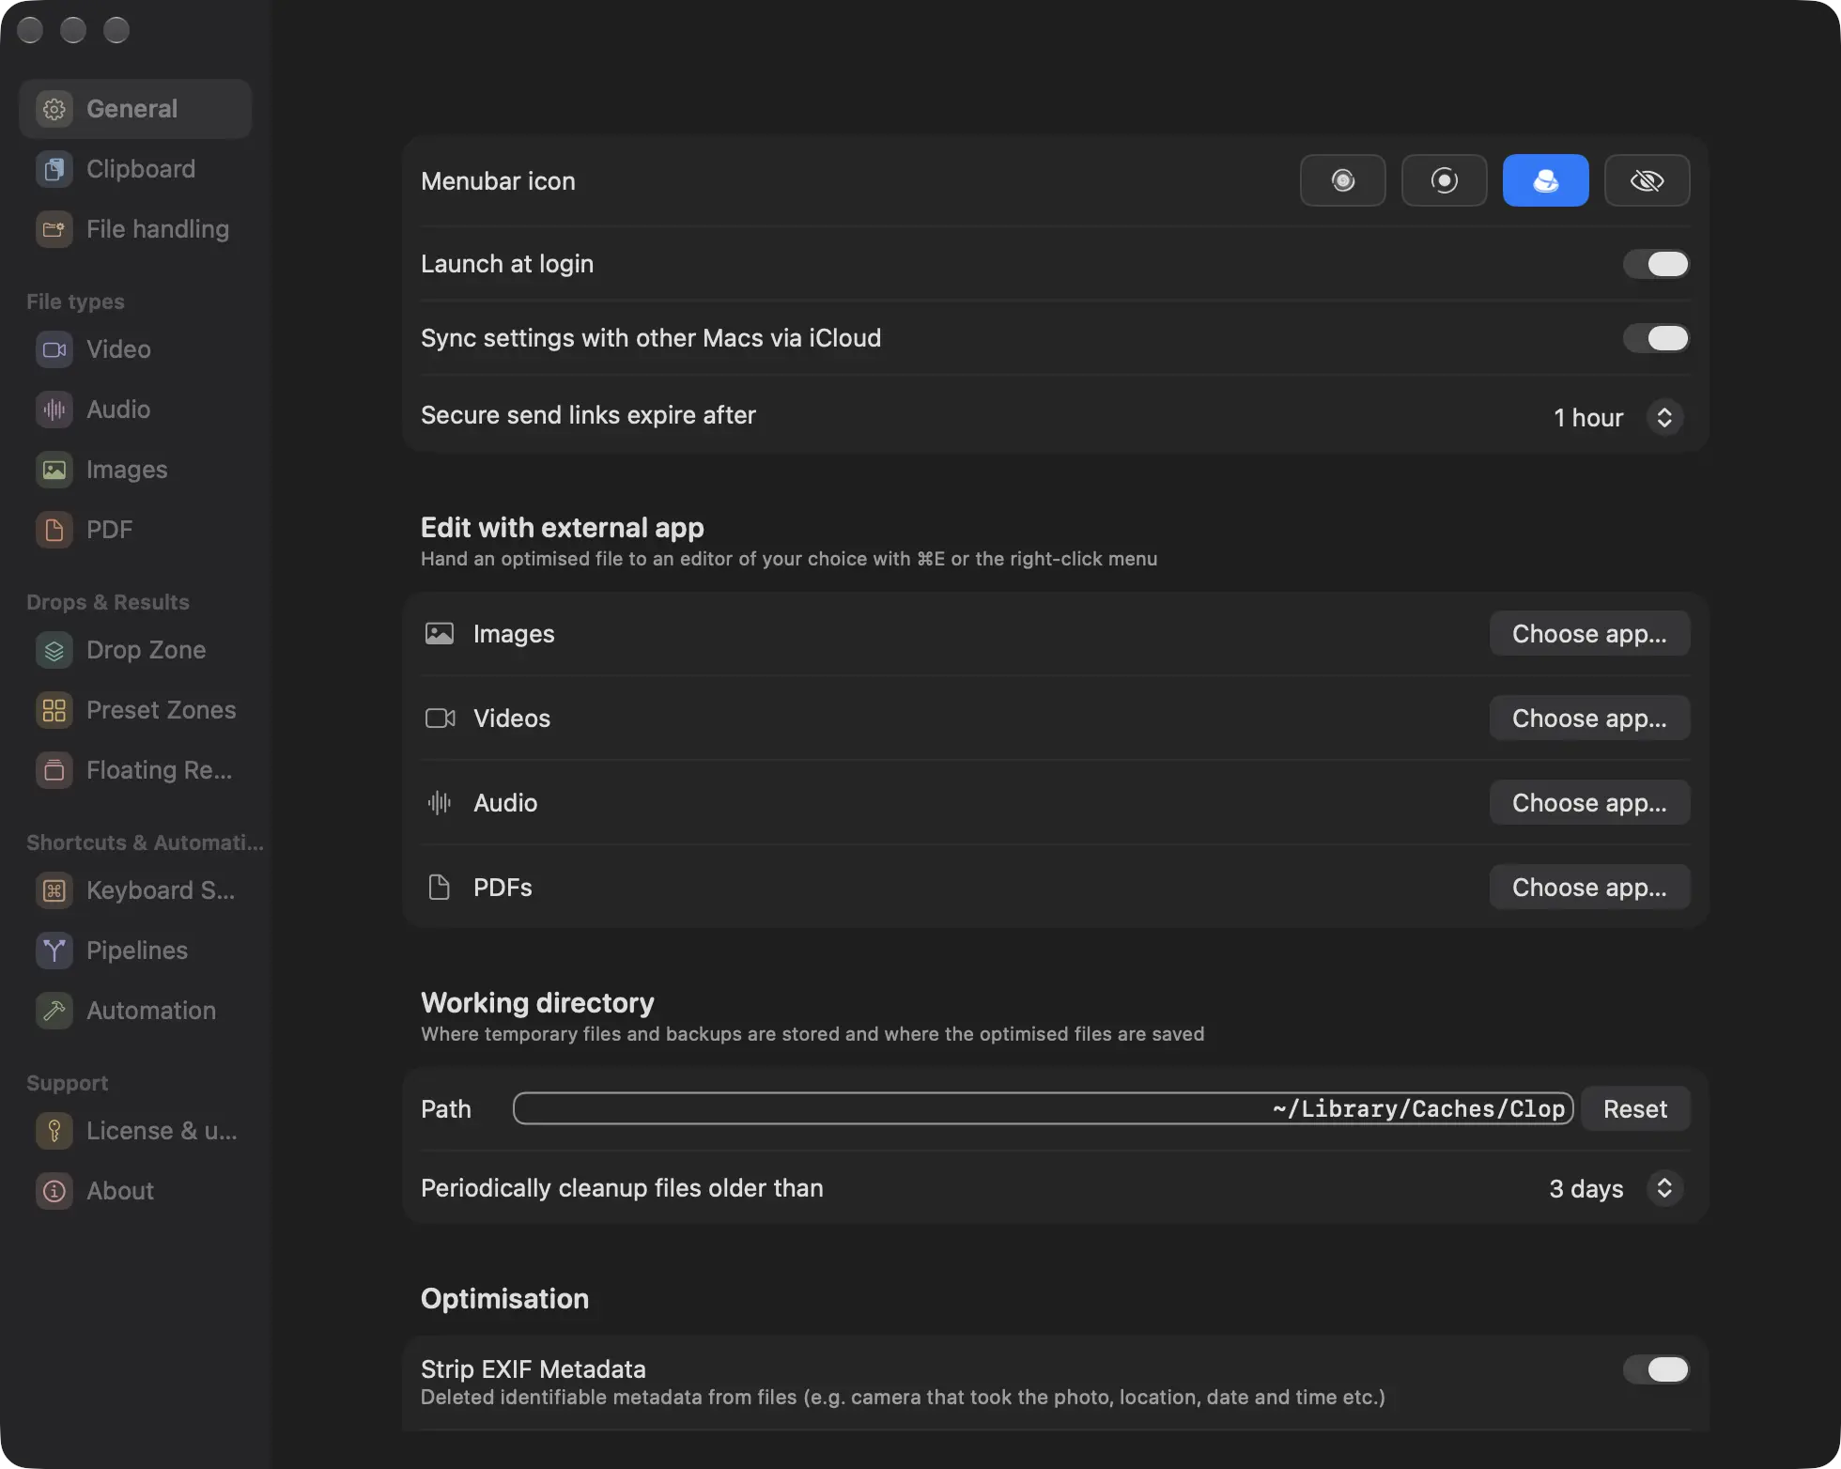Click the Audio waveform icon in external app list
This screenshot has width=1841, height=1469.
pos(440,803)
